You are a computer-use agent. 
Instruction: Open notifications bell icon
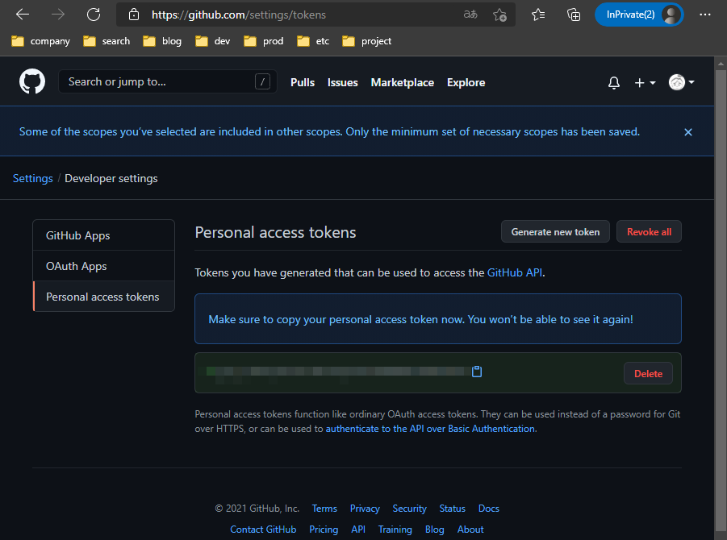coord(614,82)
